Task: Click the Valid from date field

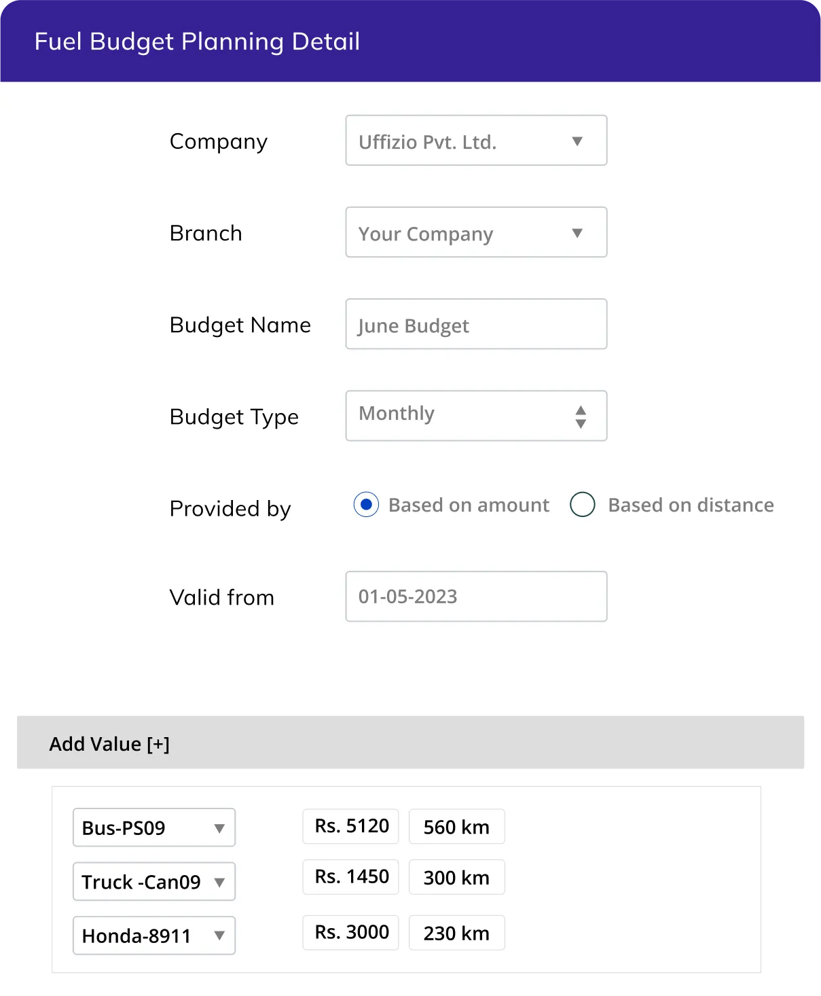Action: point(476,597)
